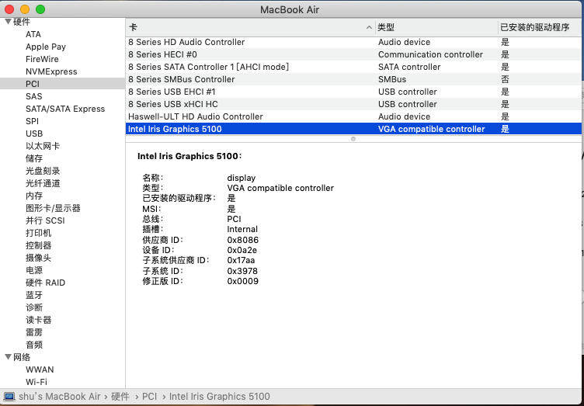Open 蓝牙 category
Image resolution: width=584 pixels, height=406 pixels.
[x=34, y=295]
